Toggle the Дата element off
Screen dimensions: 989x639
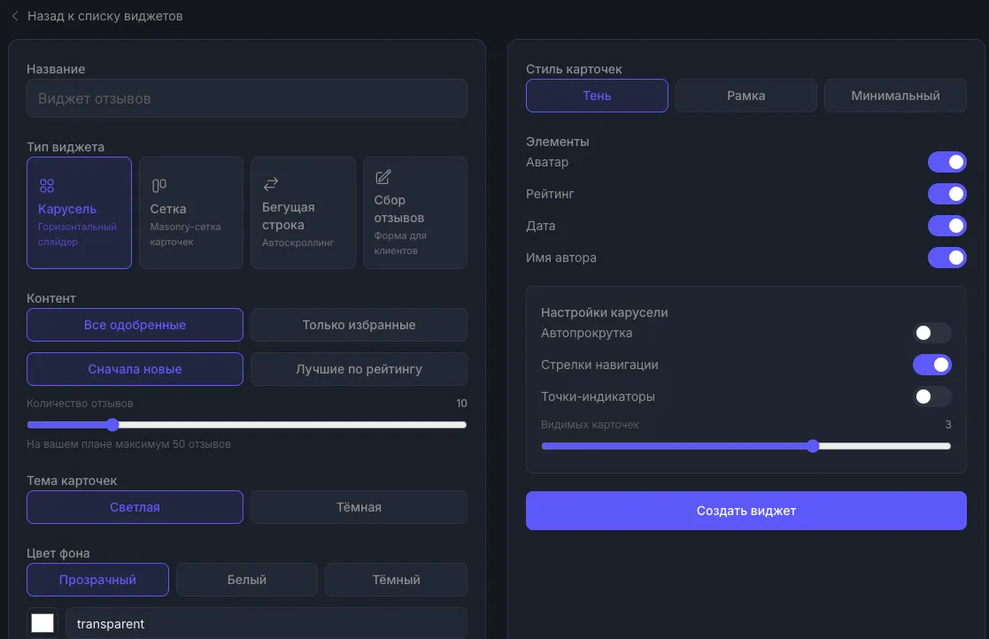947,226
